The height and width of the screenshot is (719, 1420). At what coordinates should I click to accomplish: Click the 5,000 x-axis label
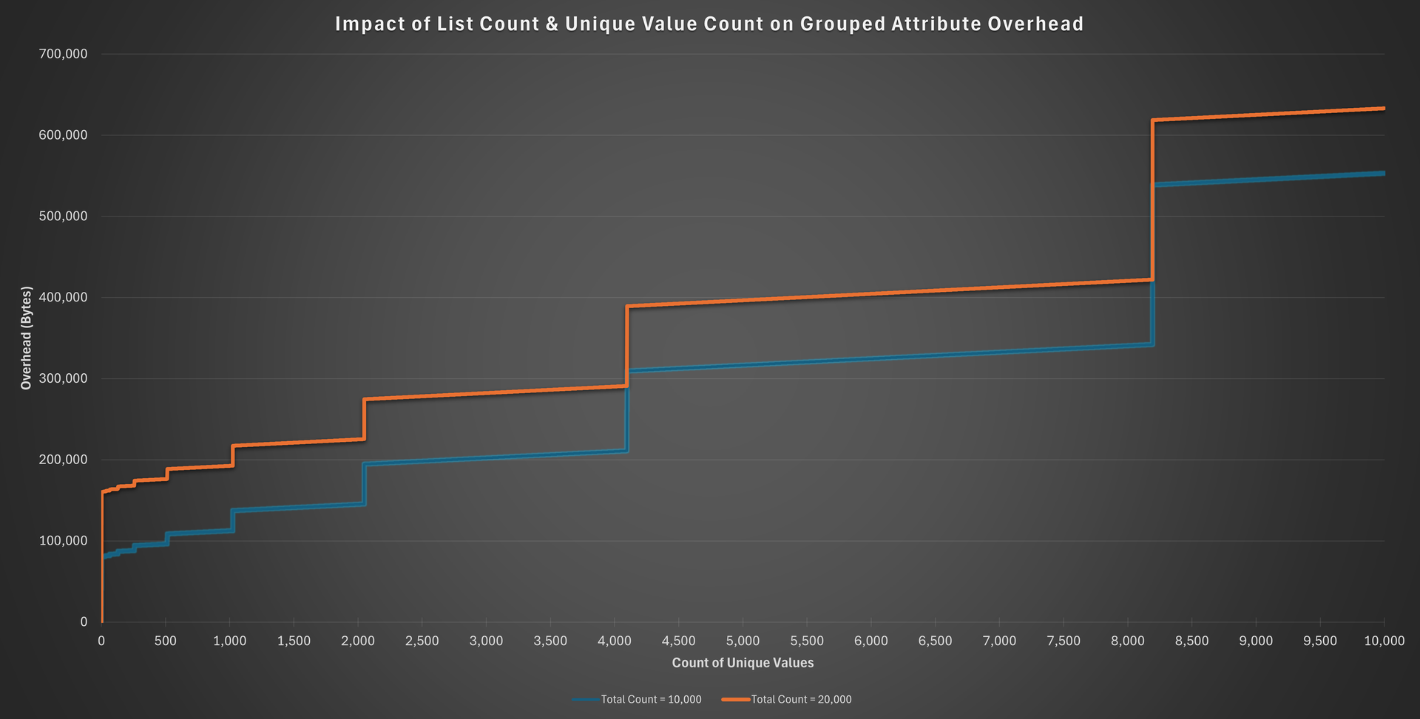point(743,641)
